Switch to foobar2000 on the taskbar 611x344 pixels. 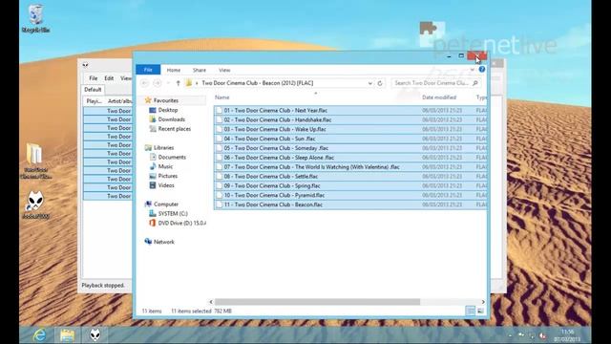click(x=95, y=335)
